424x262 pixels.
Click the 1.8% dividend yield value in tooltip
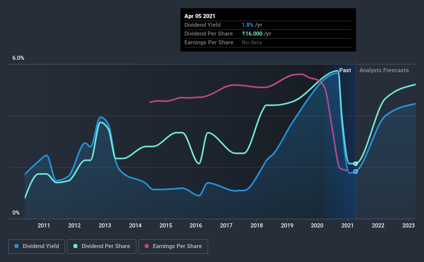pos(247,25)
